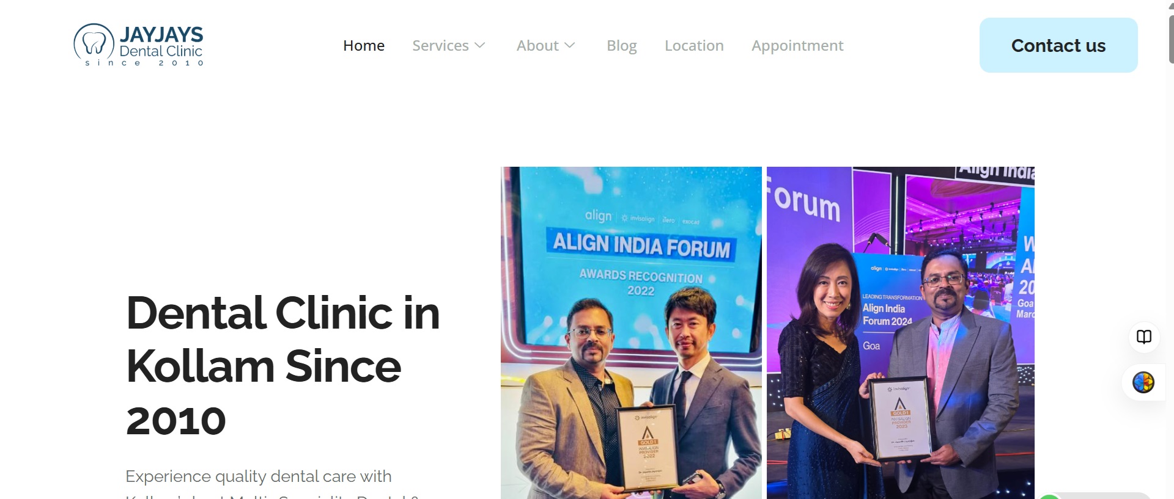The height and width of the screenshot is (499, 1174).
Task: Open the Blog page
Action: point(622,46)
